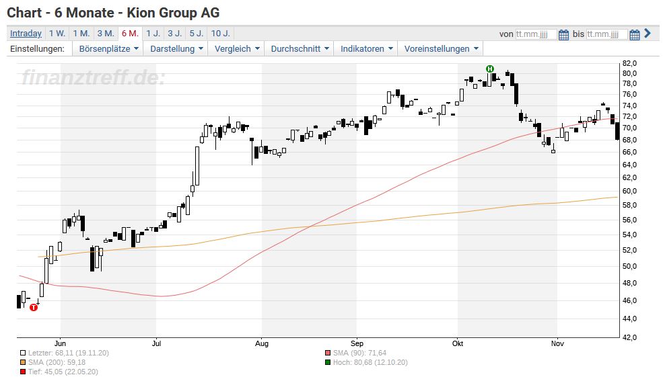Click the 'Okt' x-axis month label
Viewport: 665px width, 379px height.
click(458, 343)
